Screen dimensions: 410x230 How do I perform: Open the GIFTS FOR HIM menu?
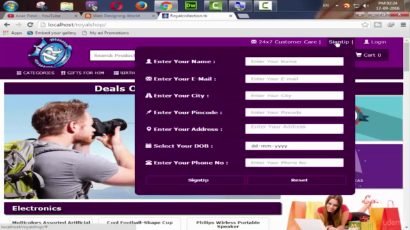click(83, 73)
